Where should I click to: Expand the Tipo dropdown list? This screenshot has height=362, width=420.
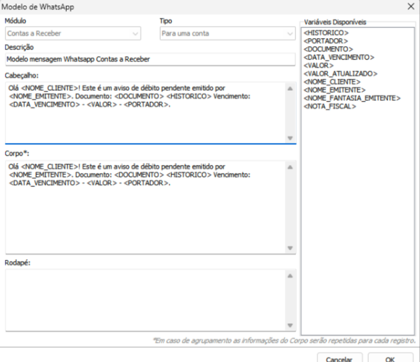pos(227,33)
